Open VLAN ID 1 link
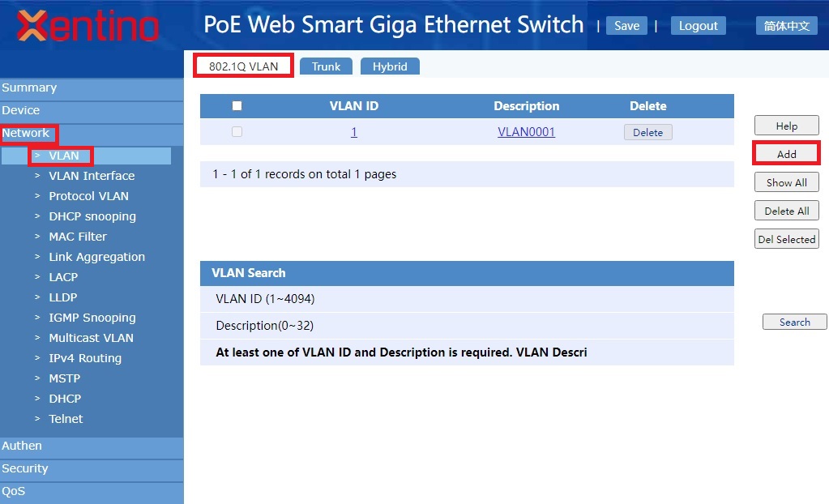 click(x=354, y=132)
